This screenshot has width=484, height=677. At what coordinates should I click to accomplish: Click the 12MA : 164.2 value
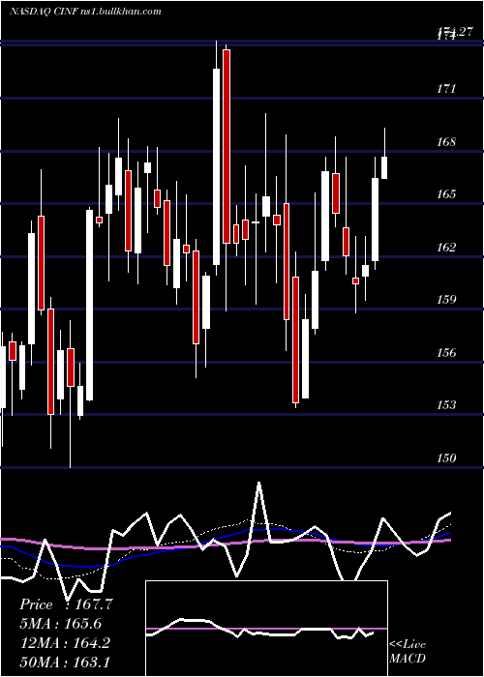pyautogui.click(x=66, y=642)
